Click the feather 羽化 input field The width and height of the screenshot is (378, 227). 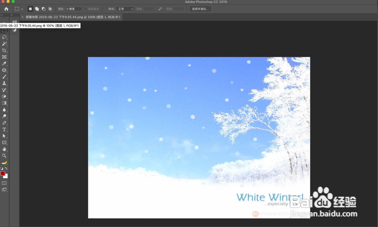point(73,9)
